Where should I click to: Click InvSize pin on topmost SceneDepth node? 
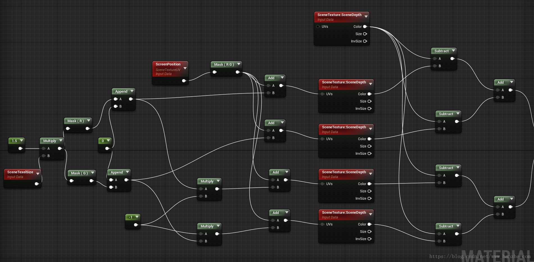pos(365,41)
